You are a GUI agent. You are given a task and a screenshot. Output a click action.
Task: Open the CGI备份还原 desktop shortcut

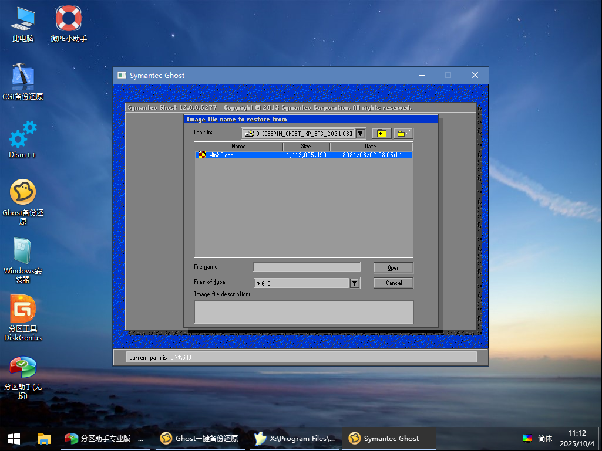click(x=23, y=82)
